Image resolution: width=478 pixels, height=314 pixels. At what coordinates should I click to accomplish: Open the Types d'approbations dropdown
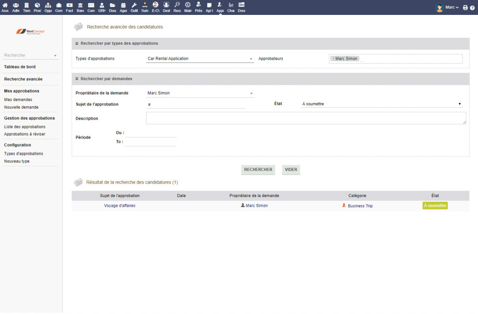tap(200, 59)
